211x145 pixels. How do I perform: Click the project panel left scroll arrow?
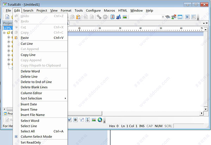[x=5, y=109]
